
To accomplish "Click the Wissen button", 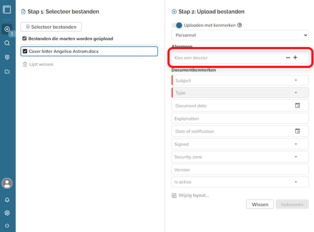I will [260, 204].
